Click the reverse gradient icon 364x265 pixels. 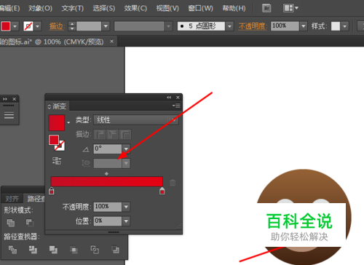click(57, 161)
